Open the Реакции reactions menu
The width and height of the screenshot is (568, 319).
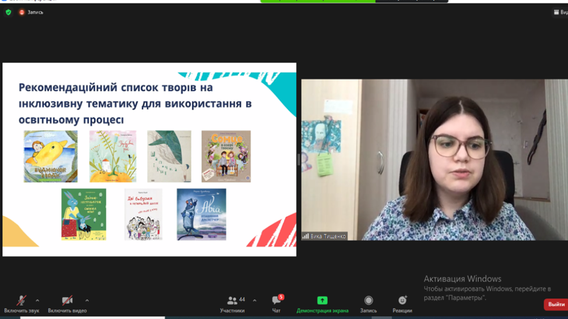[x=402, y=303]
